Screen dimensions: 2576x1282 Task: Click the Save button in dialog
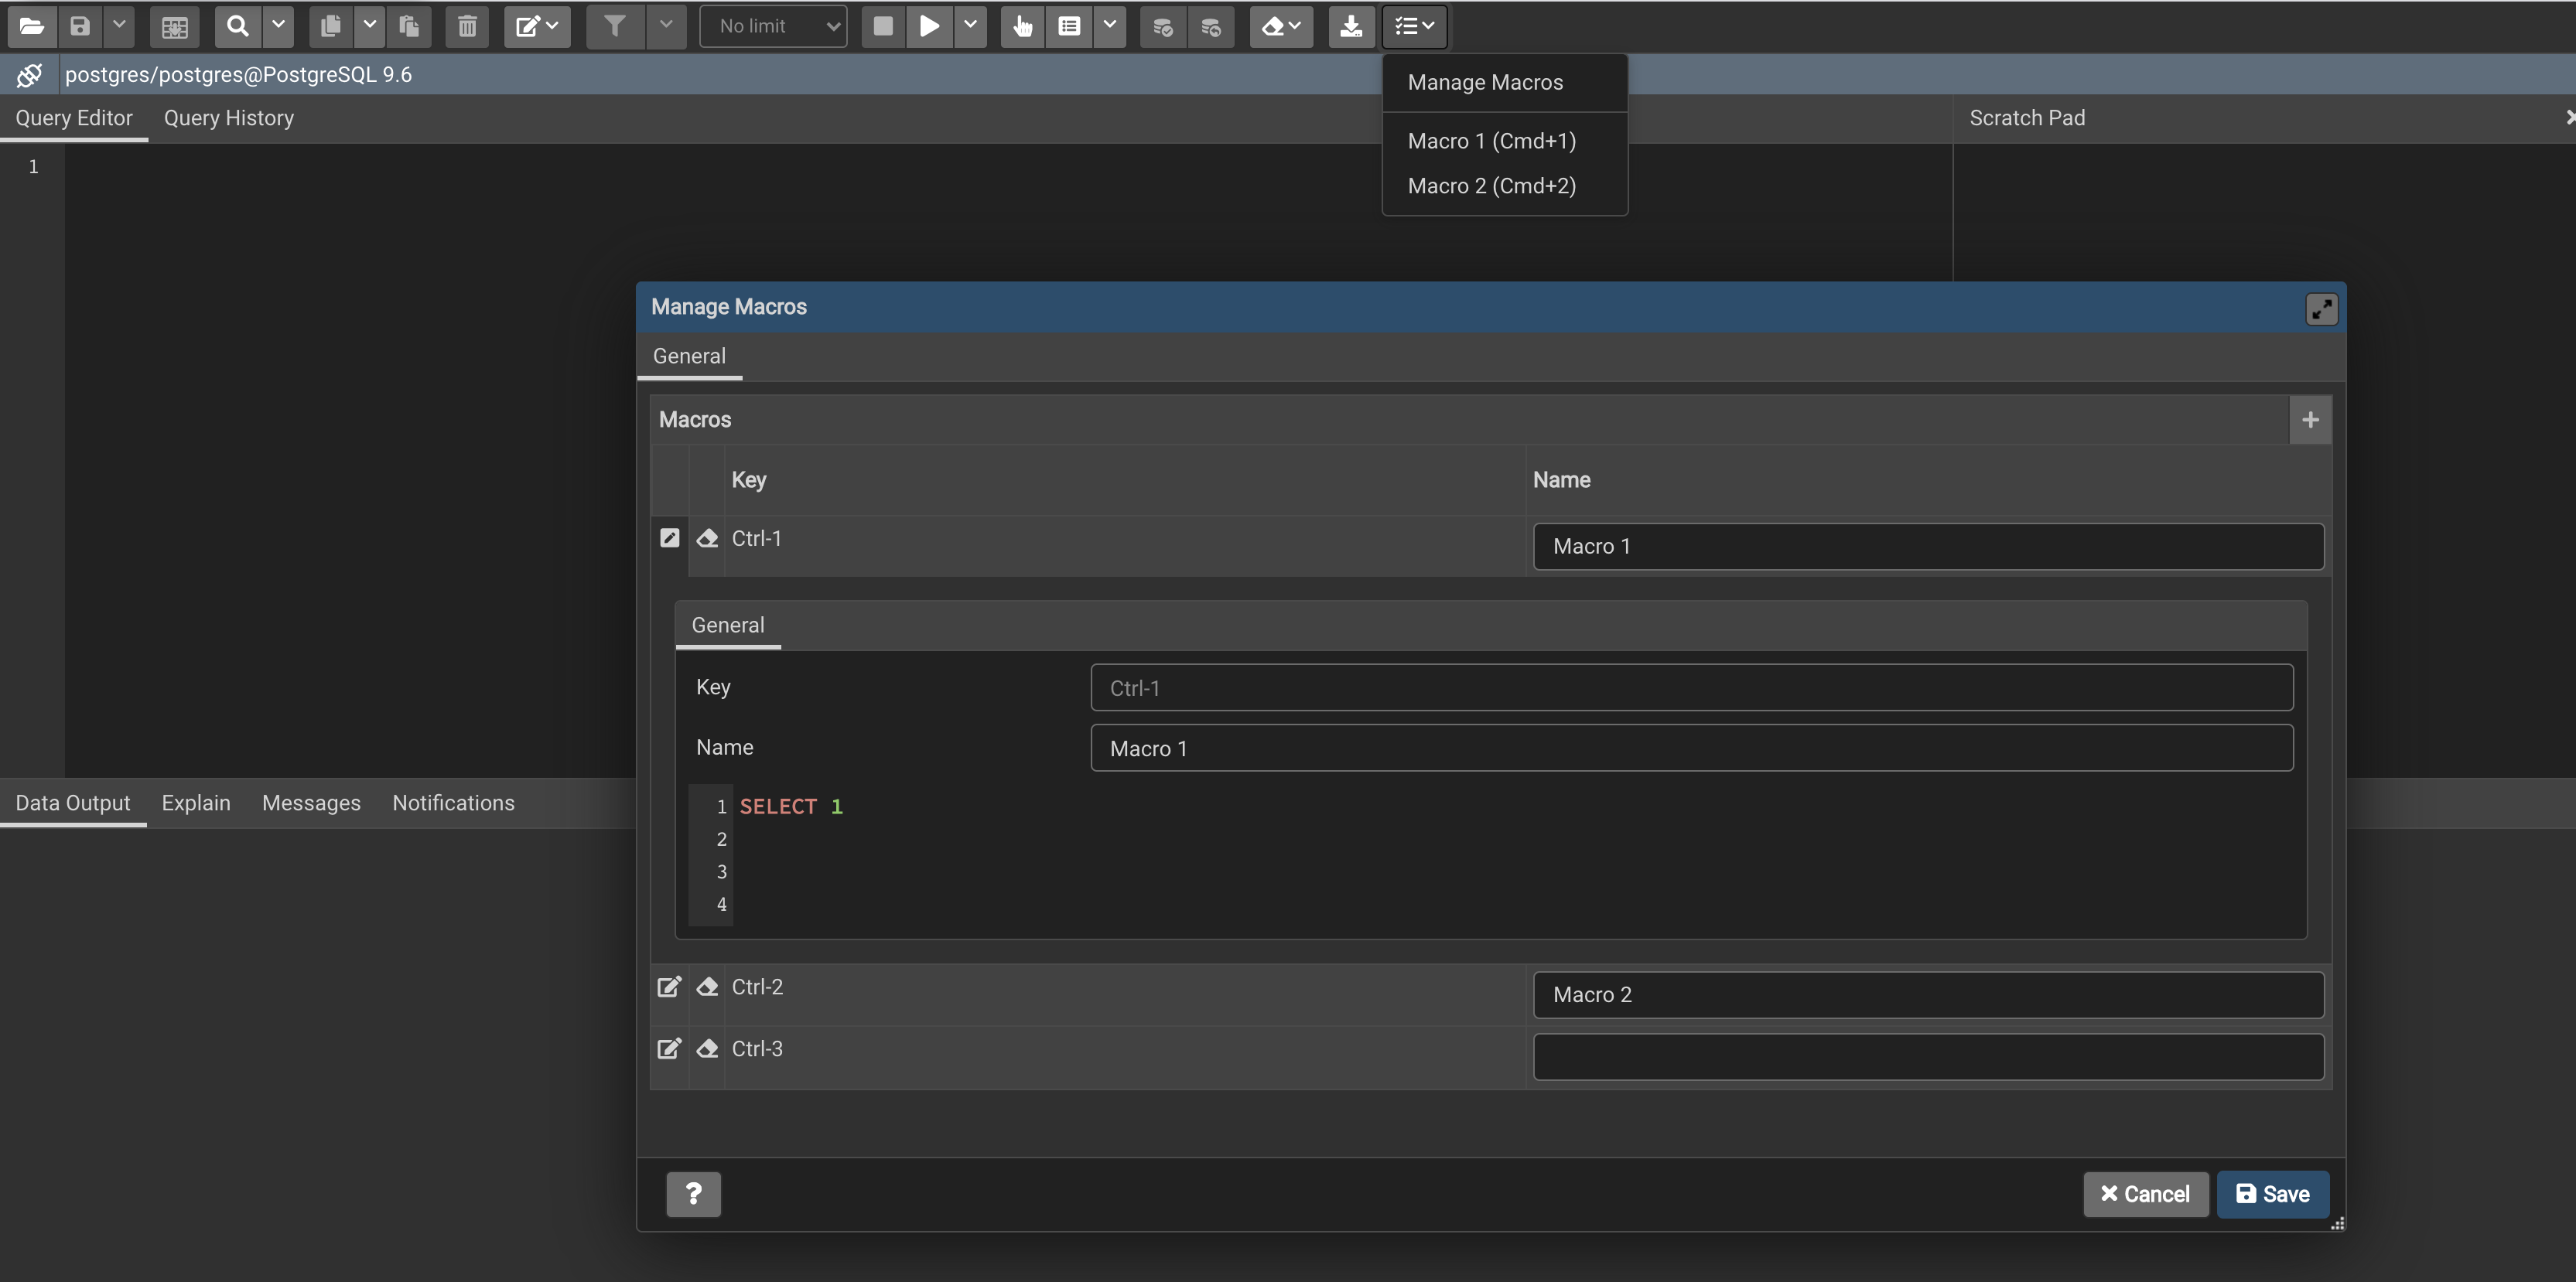(x=2272, y=1194)
